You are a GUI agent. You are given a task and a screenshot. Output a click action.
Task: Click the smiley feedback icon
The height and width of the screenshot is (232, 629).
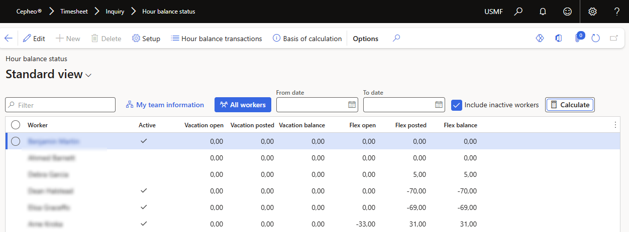[x=567, y=12]
